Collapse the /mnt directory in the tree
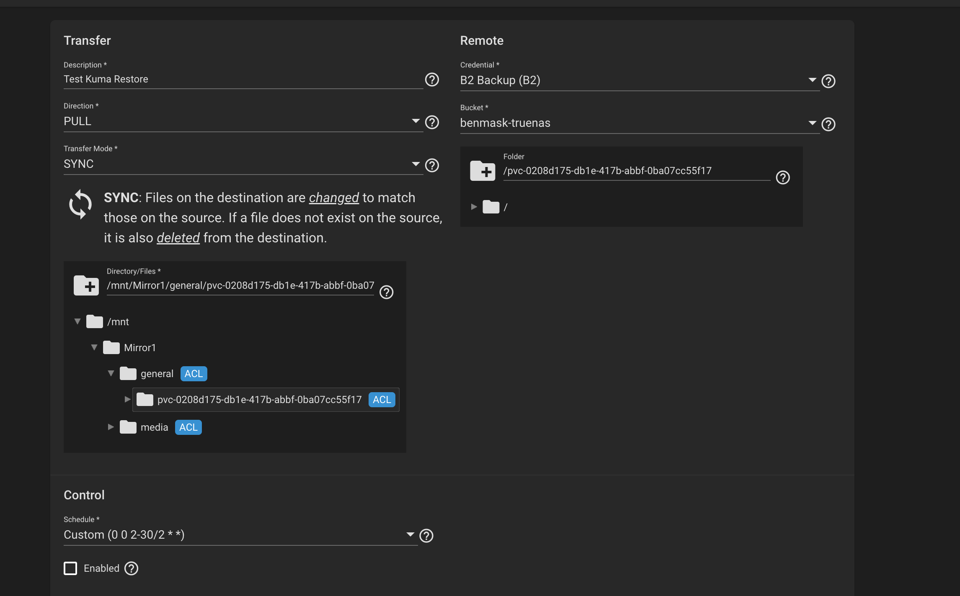Screen dimensions: 960x596 click(77, 321)
